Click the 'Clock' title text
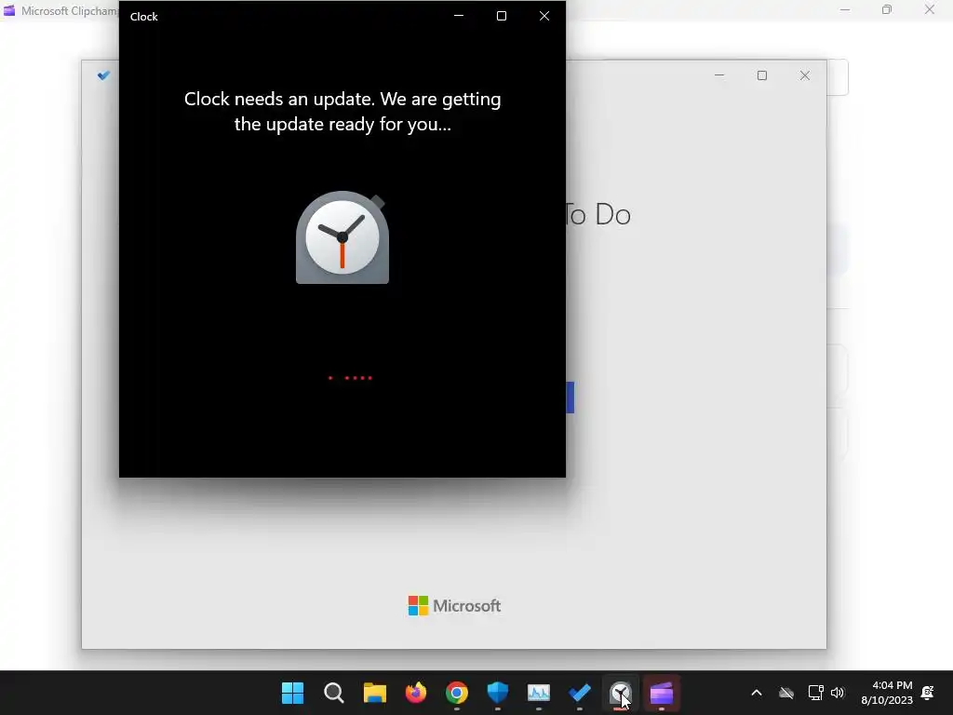The image size is (953, 715). [x=144, y=17]
